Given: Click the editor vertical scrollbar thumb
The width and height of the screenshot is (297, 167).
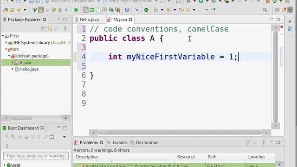Looking at the screenshot, I should coord(275,77).
